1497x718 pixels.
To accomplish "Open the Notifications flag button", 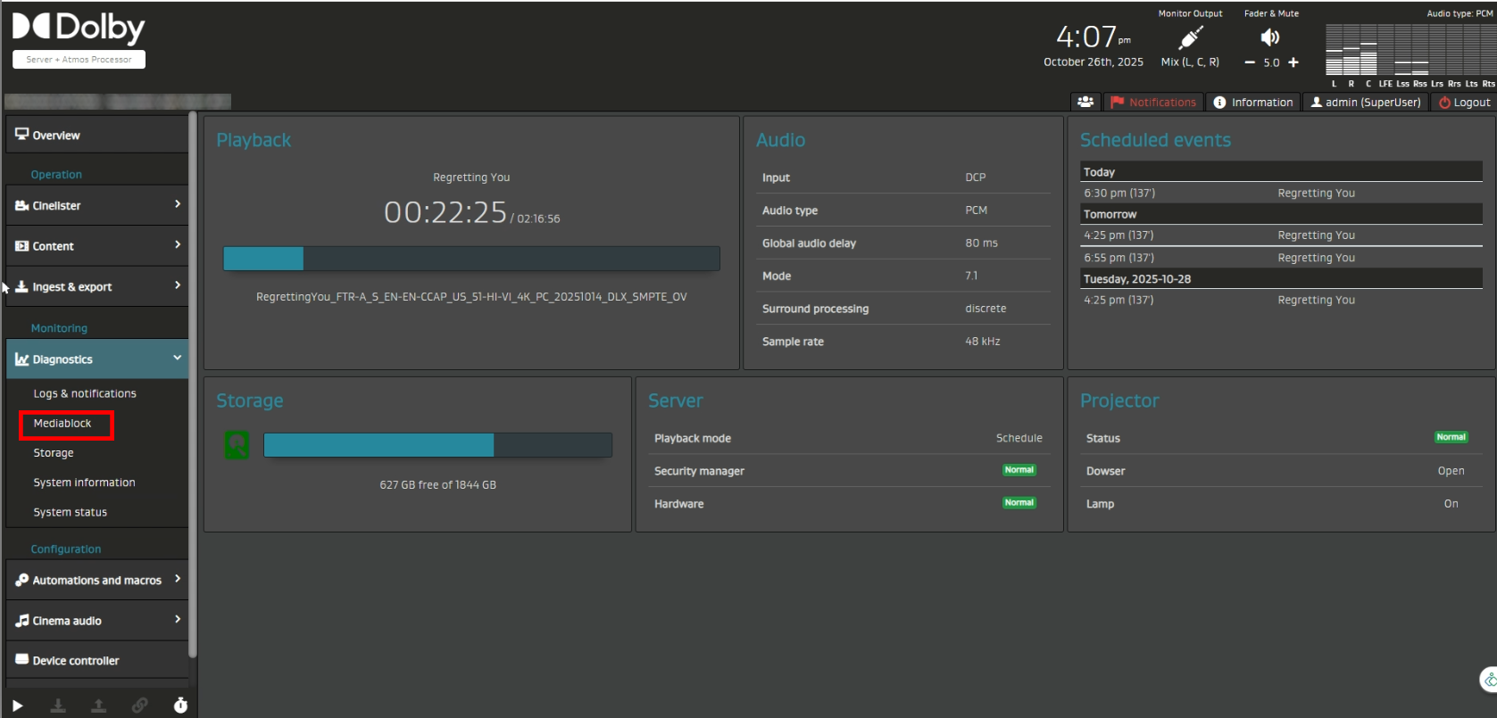I will point(1153,103).
